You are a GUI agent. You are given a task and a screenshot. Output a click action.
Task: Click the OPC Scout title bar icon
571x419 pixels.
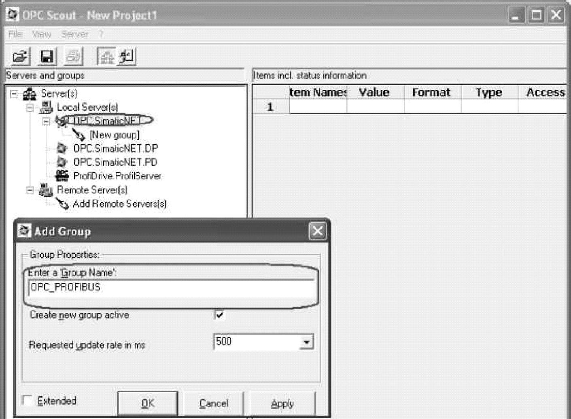click(13, 15)
